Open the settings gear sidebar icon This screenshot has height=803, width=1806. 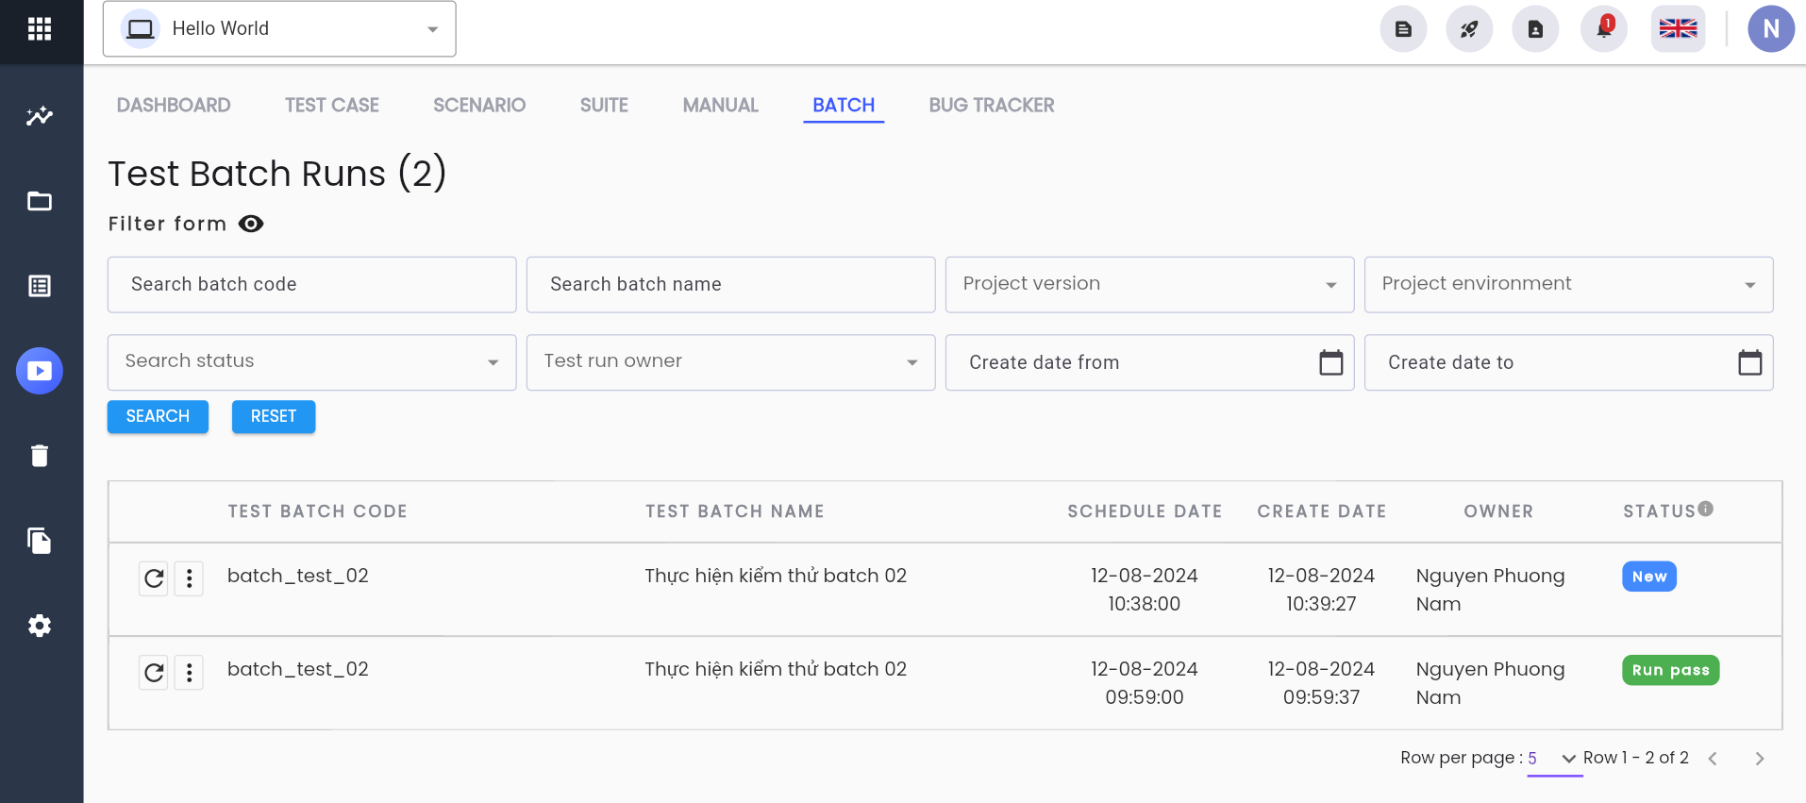pos(40,626)
